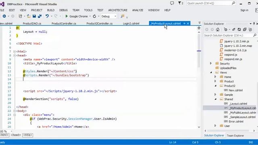The height and width of the screenshot is (145, 258).
Task: Start debugging with green play icon
Action: (67, 16)
